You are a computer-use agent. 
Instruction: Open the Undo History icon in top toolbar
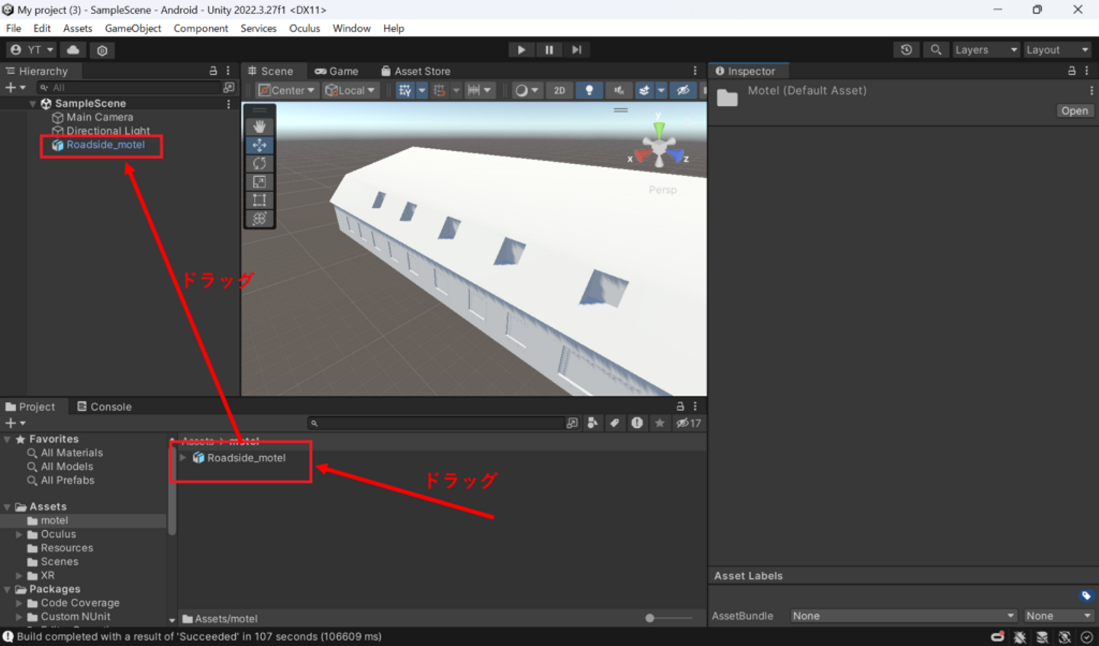[x=906, y=50]
